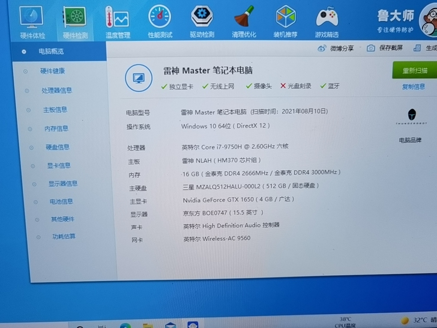
Task: Select 处理器信息 in the sidebar
Action: pos(56,90)
